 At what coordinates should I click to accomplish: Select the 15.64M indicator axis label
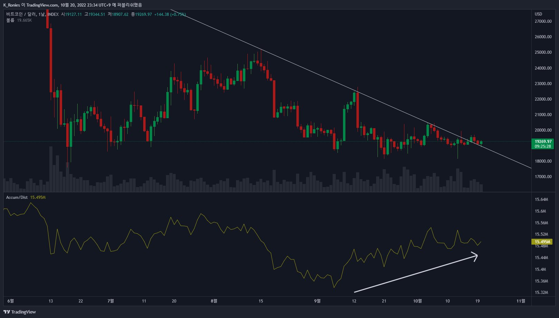tap(541, 199)
